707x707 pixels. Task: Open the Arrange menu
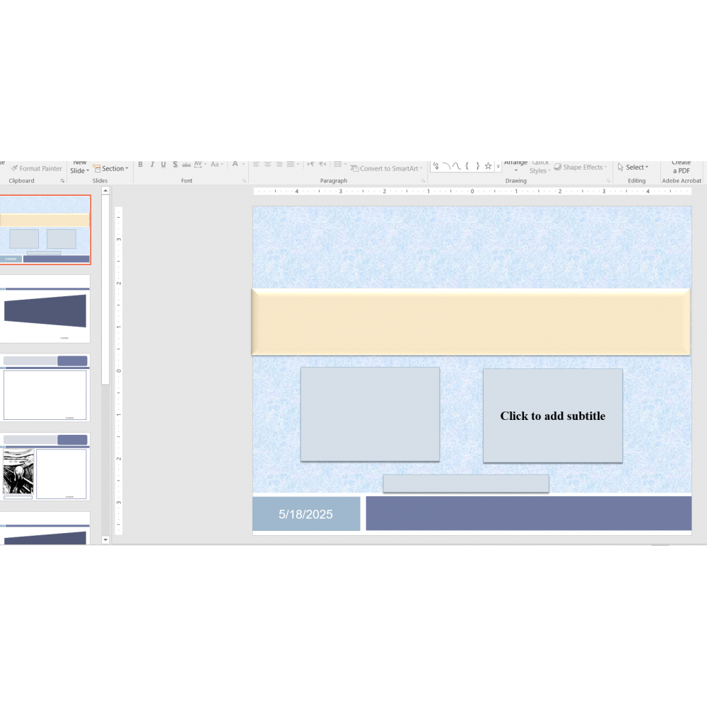(x=515, y=167)
